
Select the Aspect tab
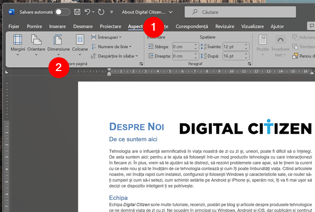click(x=136, y=27)
